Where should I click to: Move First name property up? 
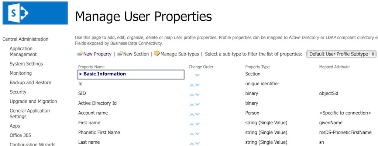[192, 124]
